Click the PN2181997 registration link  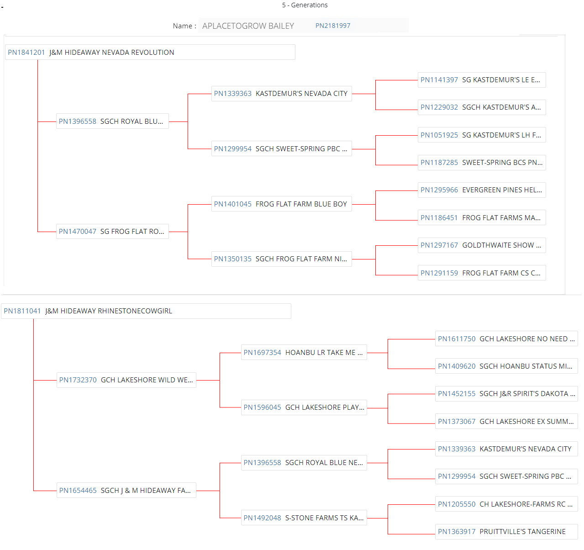click(333, 26)
